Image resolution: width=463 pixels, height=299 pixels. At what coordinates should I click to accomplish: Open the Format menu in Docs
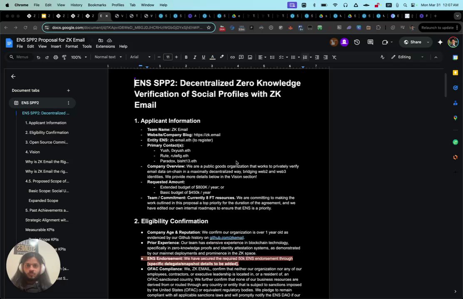tap(72, 46)
